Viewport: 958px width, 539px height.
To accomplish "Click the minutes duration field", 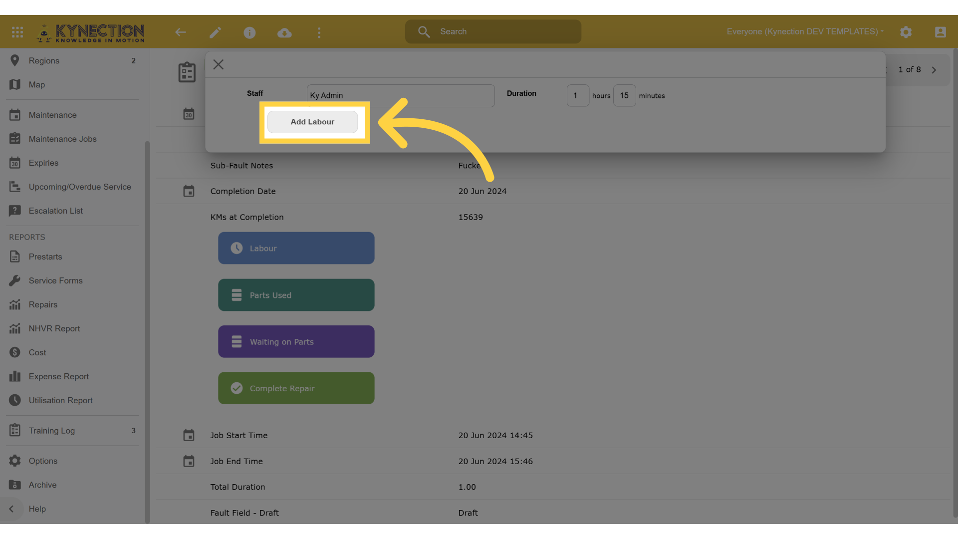I will tap(624, 95).
